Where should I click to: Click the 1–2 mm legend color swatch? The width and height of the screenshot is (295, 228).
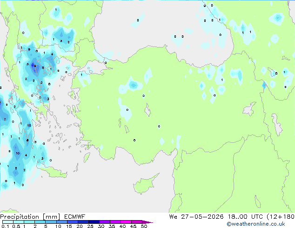click(x=29, y=222)
